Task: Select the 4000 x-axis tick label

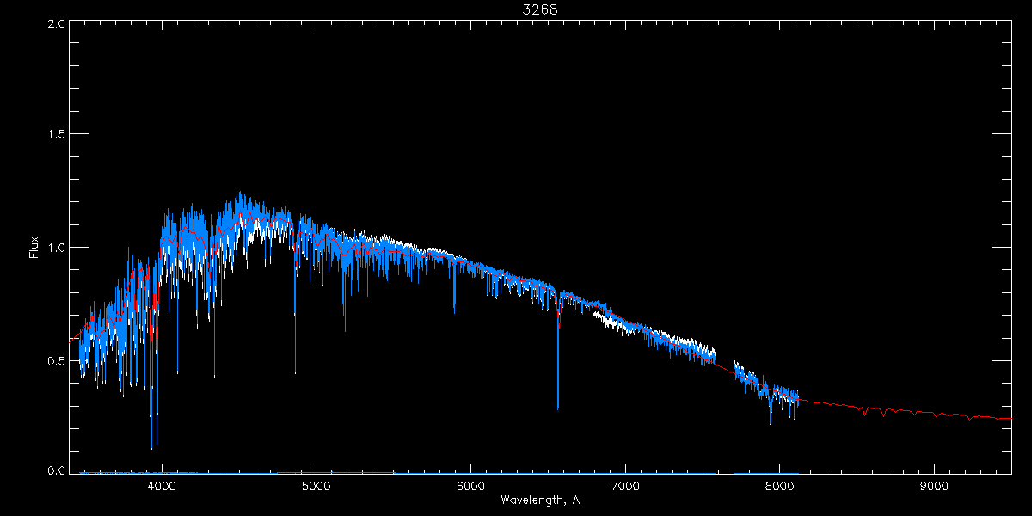Action: coord(162,486)
